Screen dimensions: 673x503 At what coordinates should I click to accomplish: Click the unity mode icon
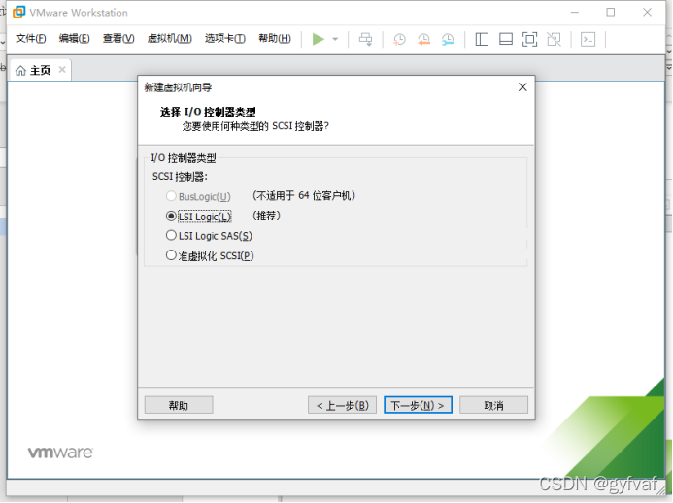coord(554,40)
